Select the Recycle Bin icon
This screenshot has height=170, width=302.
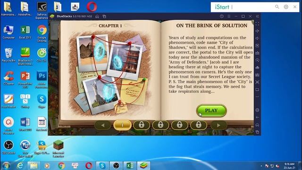point(8,55)
